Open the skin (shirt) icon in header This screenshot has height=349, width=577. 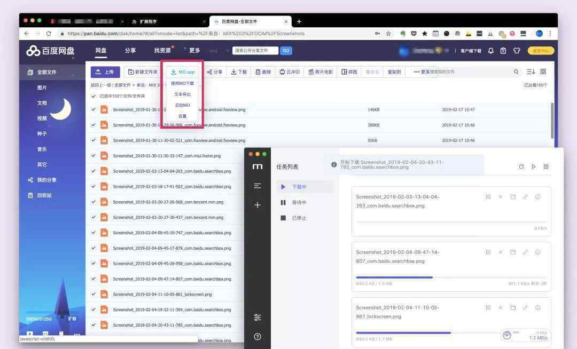pyautogui.click(x=517, y=51)
